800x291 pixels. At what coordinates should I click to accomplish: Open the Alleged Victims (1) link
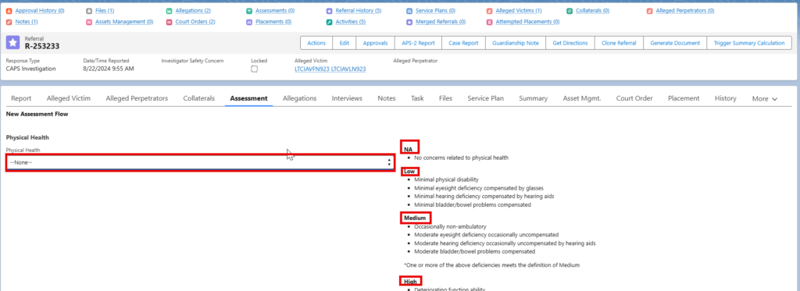coord(519,11)
